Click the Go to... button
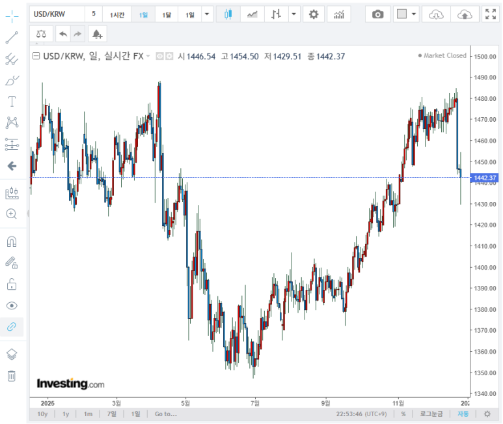Image resolution: width=503 pixels, height=424 pixels. 165,414
